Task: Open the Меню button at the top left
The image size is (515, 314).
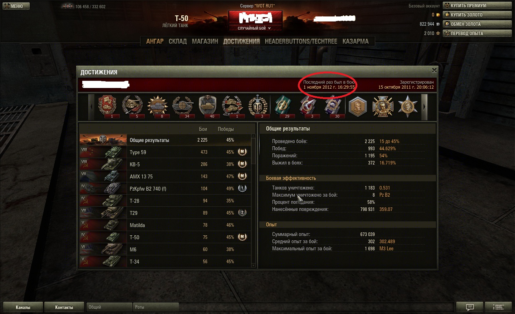Action: click(x=16, y=6)
